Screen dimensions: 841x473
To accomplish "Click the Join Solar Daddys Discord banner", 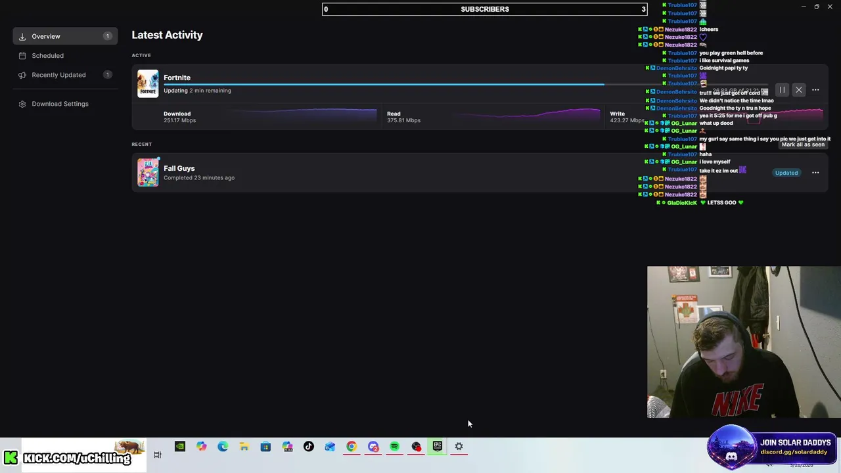I will click(x=772, y=447).
